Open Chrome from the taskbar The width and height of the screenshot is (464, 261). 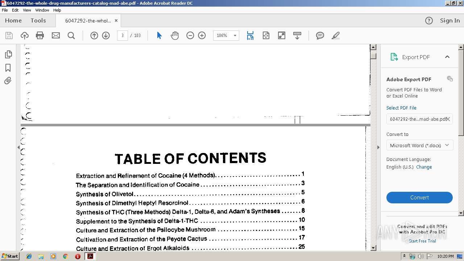click(x=65, y=256)
